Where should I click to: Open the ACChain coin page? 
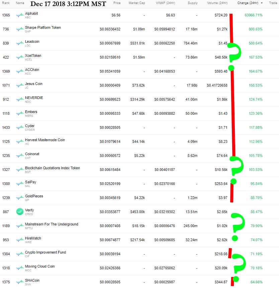[32, 70]
